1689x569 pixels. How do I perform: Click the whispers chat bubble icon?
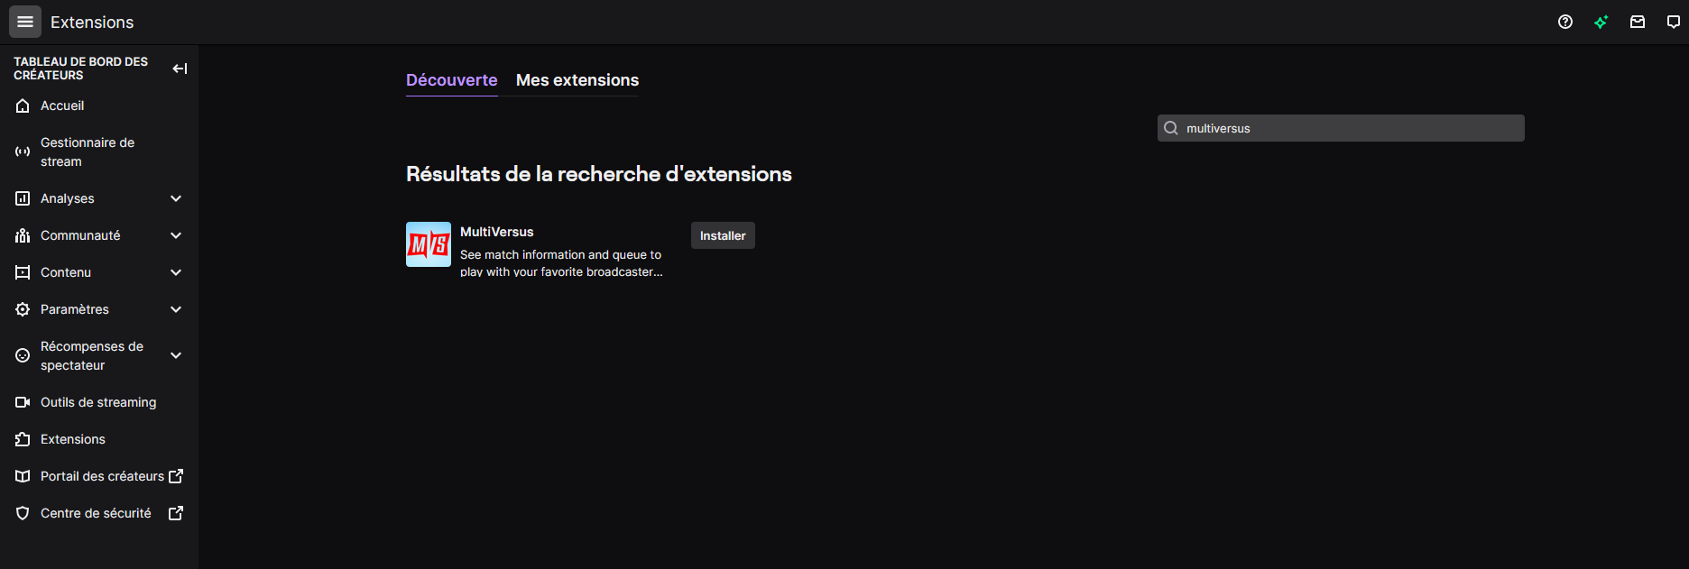[x=1673, y=22]
